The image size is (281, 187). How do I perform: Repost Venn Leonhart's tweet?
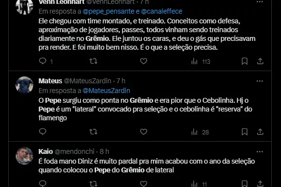click(93, 61)
